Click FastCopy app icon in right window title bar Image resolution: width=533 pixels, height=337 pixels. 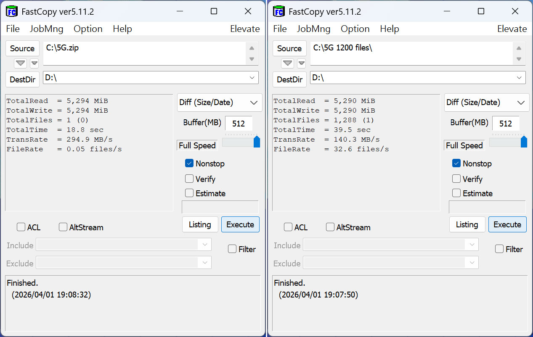[279, 11]
